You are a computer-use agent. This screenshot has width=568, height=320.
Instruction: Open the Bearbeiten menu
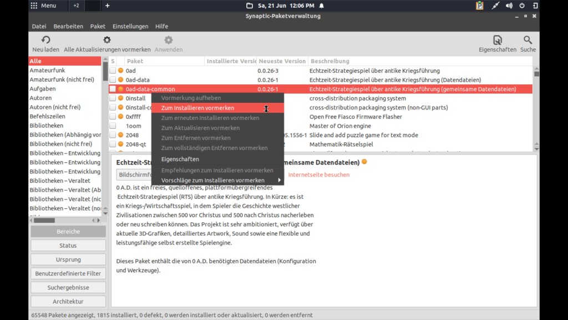point(68,26)
